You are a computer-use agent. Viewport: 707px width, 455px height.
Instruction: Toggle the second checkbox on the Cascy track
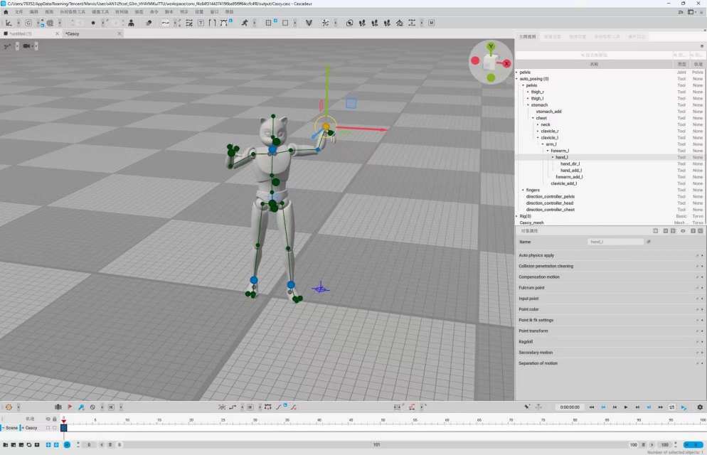tap(55, 427)
